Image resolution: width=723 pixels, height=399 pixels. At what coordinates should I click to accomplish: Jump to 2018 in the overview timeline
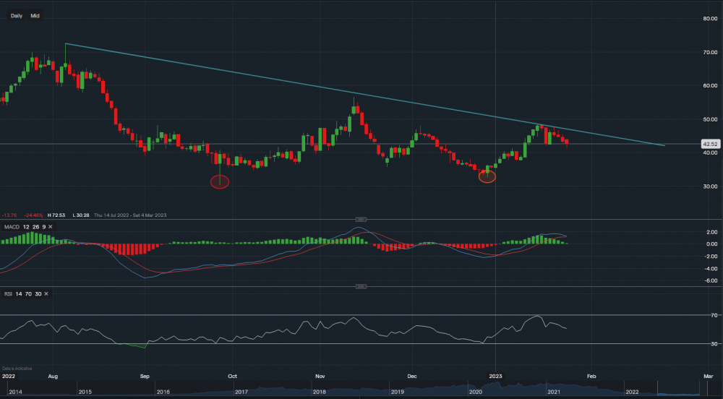coord(318,391)
